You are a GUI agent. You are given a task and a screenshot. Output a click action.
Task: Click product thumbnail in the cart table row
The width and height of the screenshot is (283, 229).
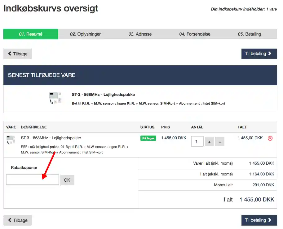[11, 140]
